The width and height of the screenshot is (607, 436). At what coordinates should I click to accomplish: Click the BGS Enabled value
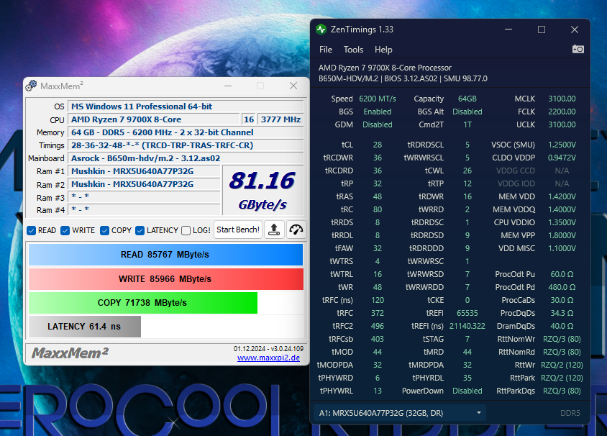pyautogui.click(x=378, y=112)
